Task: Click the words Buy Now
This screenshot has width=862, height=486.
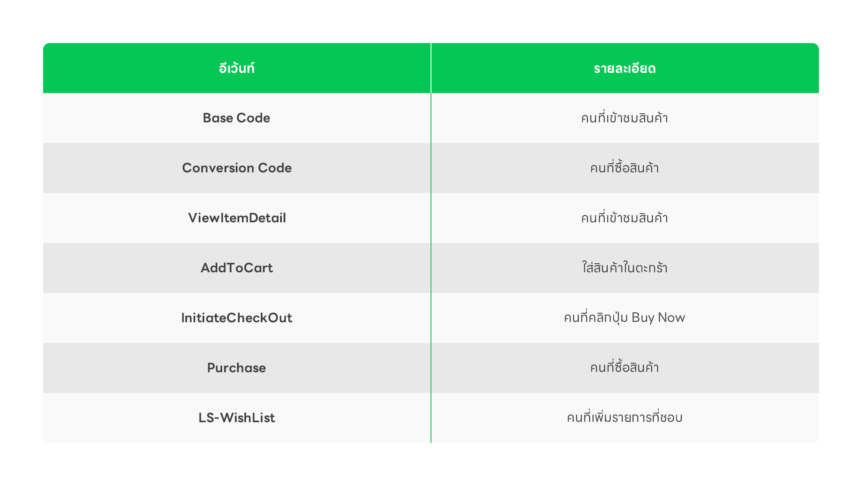Action: pos(658,318)
